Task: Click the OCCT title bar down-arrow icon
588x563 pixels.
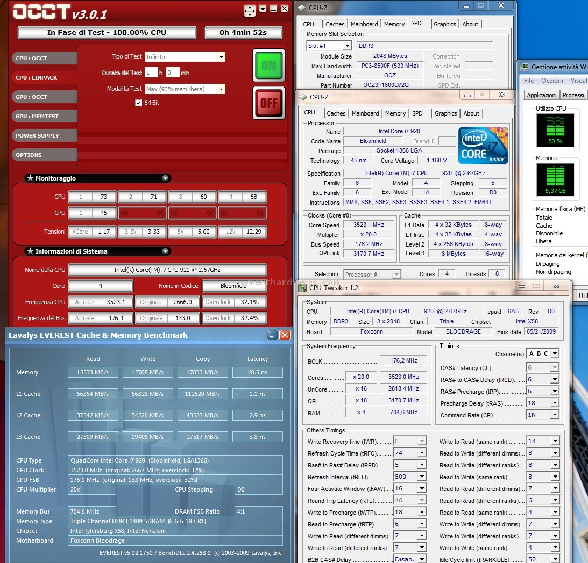Action: [x=263, y=9]
